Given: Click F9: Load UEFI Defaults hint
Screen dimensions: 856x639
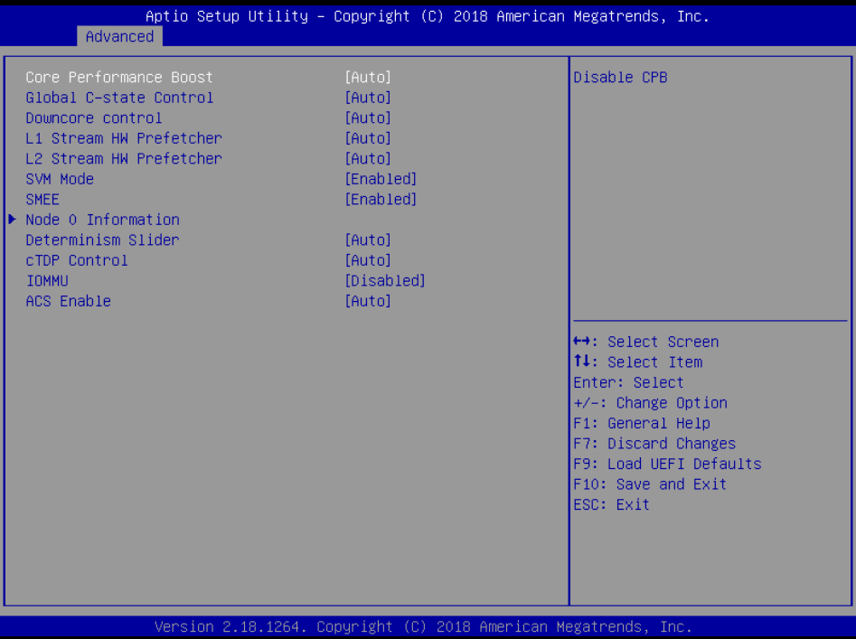Looking at the screenshot, I should 668,465.
